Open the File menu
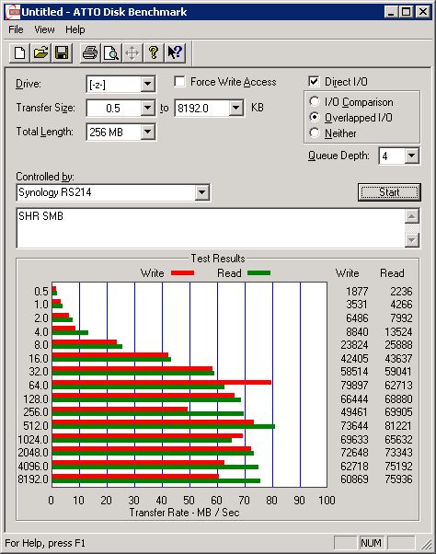This screenshot has width=436, height=554. (16, 29)
